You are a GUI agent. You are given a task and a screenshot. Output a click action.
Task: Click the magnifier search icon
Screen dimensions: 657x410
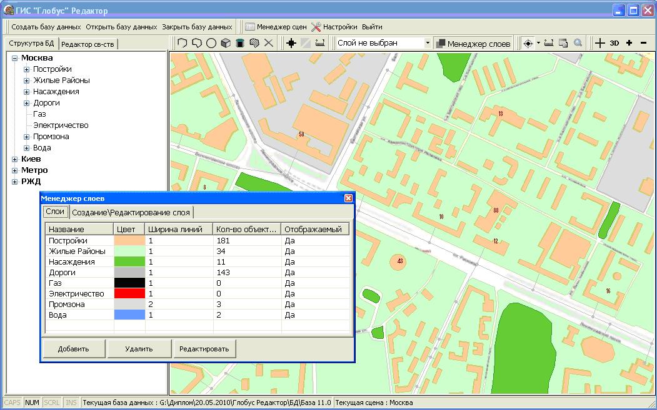coord(578,43)
